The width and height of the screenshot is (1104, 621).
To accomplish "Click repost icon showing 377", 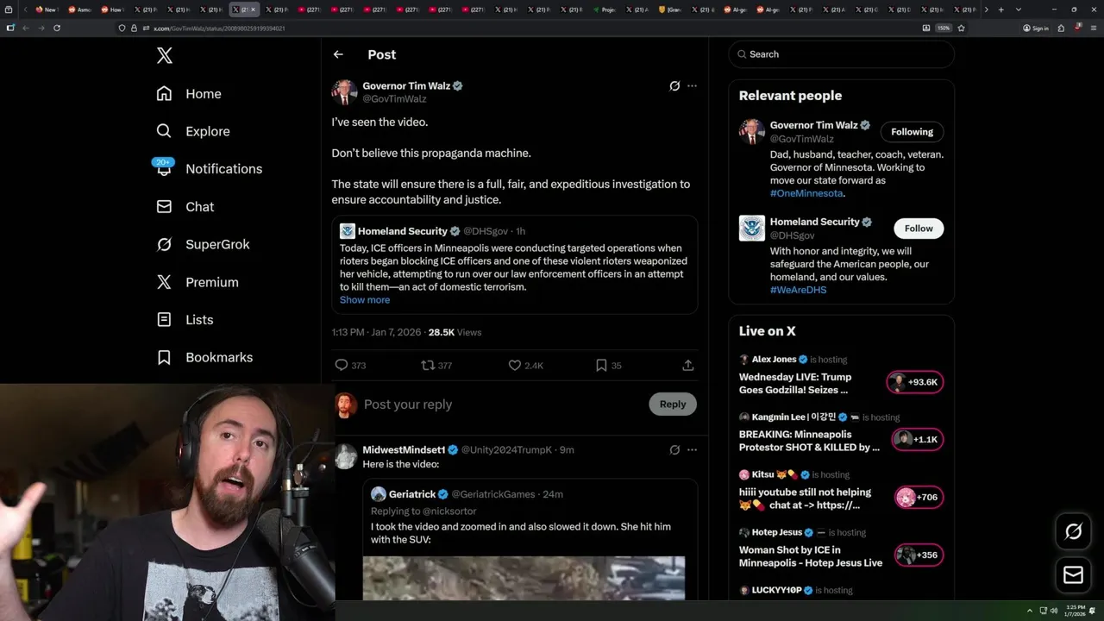I will (427, 366).
